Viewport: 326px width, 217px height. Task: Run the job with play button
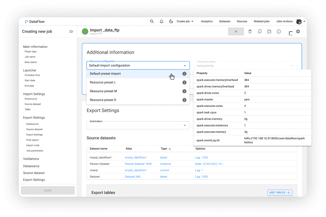coord(236,32)
